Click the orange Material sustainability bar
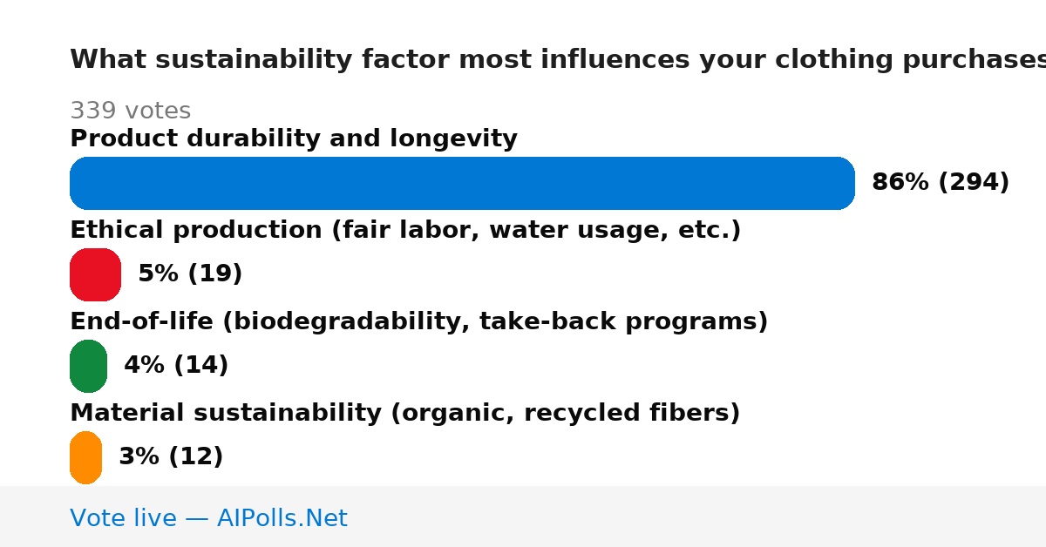Screen dimensions: 1046x547 click(85, 457)
